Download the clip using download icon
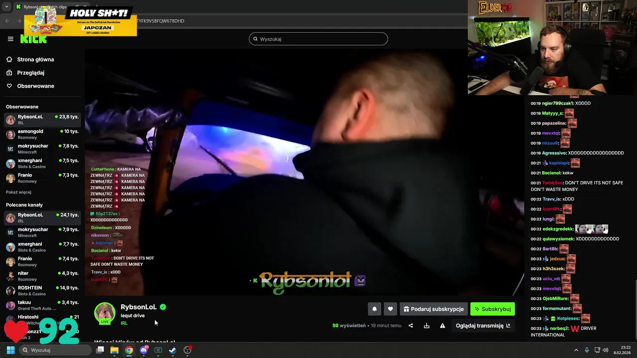Image resolution: width=637 pixels, height=358 pixels. (426, 326)
